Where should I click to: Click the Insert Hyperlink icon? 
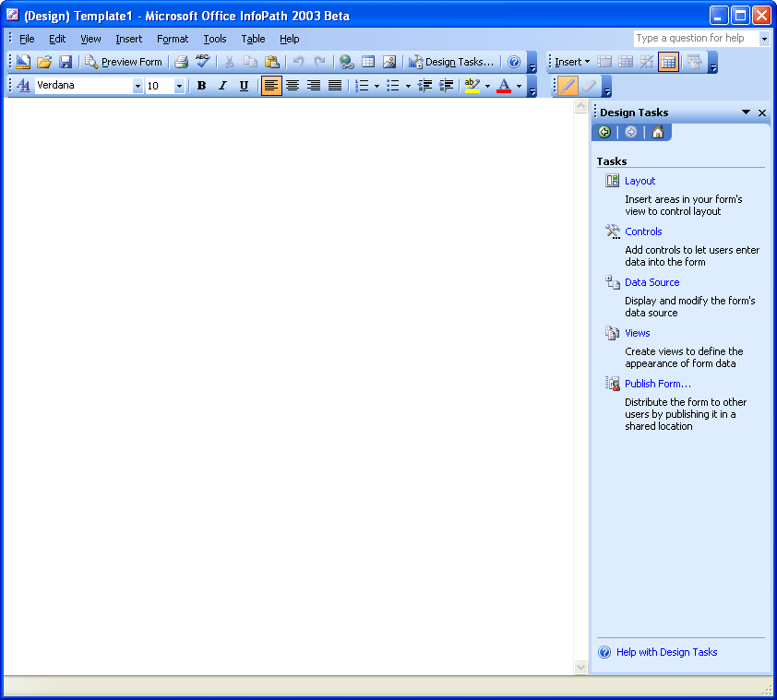[346, 62]
